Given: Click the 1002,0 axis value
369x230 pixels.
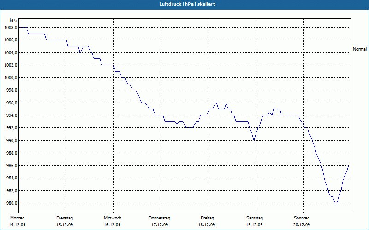Looking at the screenshot, I should [11, 65].
